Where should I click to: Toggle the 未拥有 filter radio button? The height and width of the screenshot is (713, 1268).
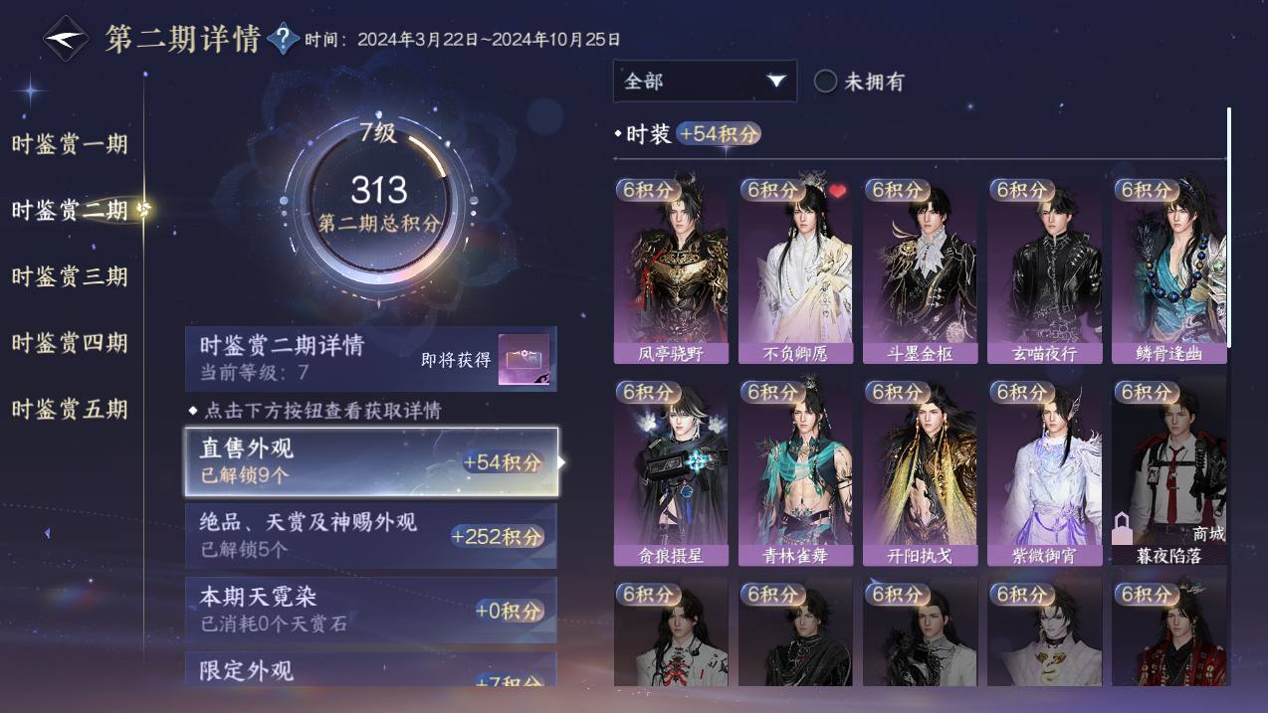[825, 82]
